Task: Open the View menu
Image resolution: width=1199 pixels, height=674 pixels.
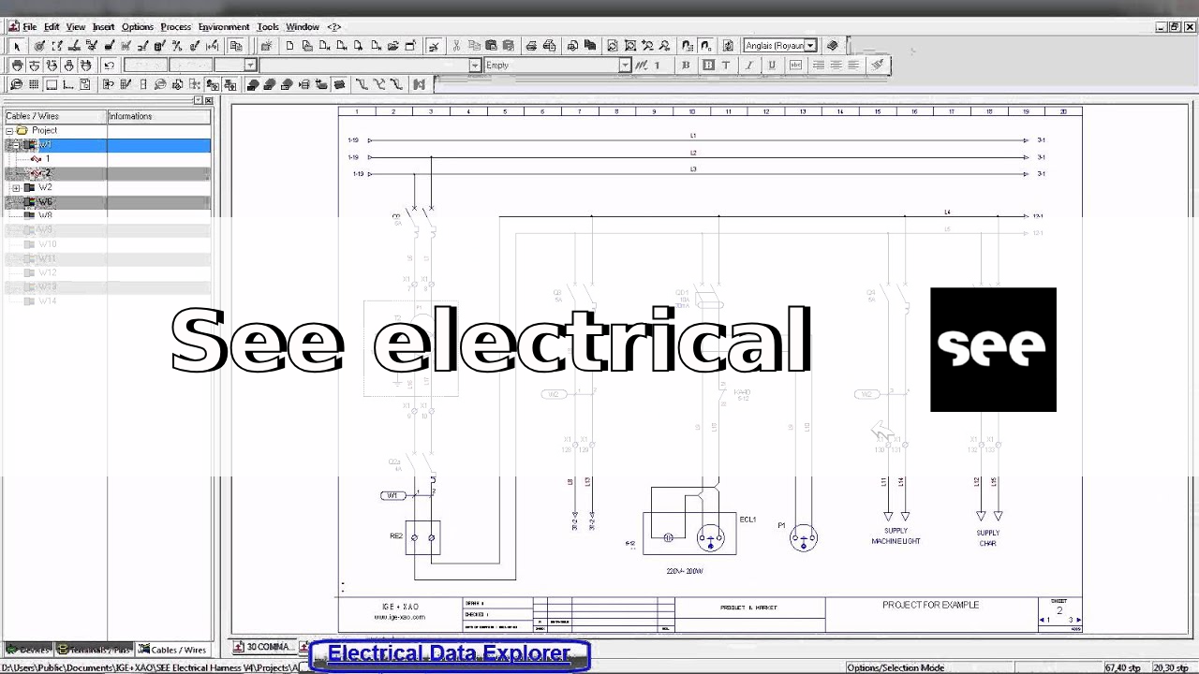Action: tap(76, 27)
